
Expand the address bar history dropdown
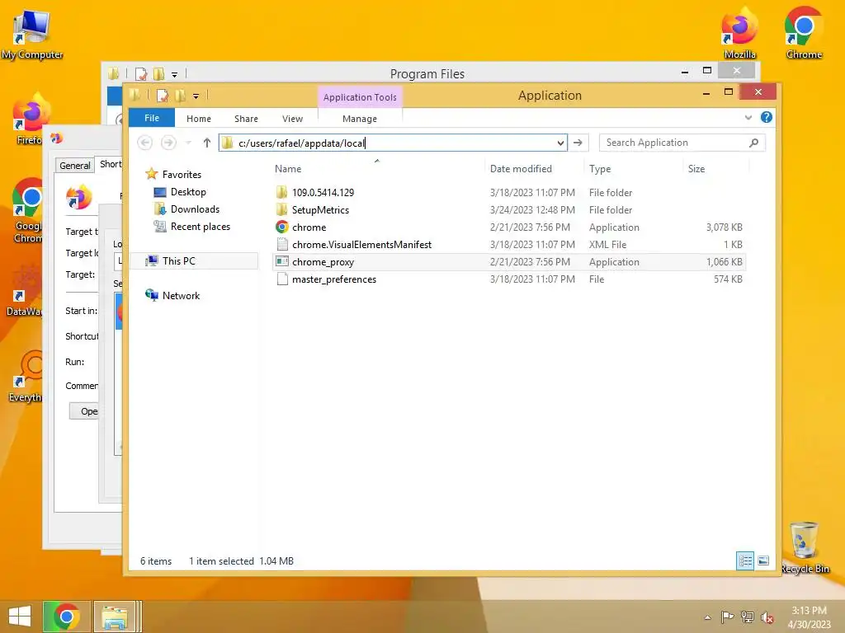pyautogui.click(x=560, y=143)
